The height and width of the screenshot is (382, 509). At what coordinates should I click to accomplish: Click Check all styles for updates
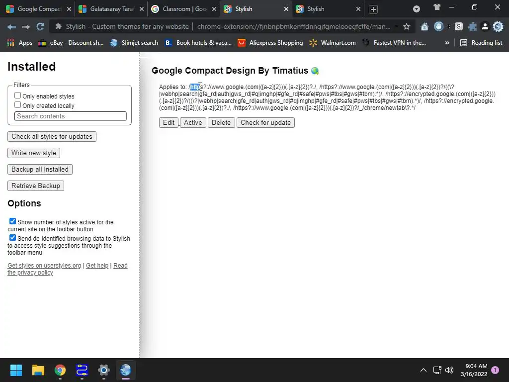(x=52, y=136)
